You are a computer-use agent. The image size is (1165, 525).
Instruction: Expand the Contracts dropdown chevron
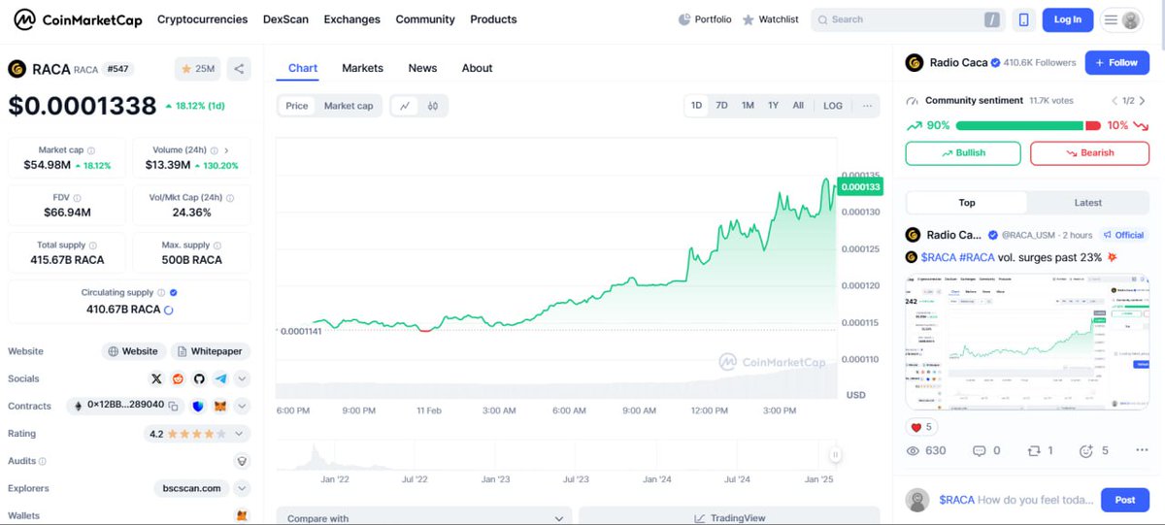pyautogui.click(x=243, y=406)
